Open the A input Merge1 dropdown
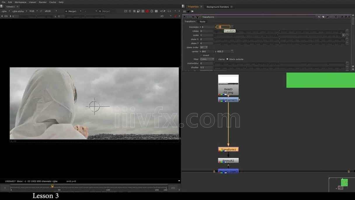 pyautogui.click(x=74, y=11)
